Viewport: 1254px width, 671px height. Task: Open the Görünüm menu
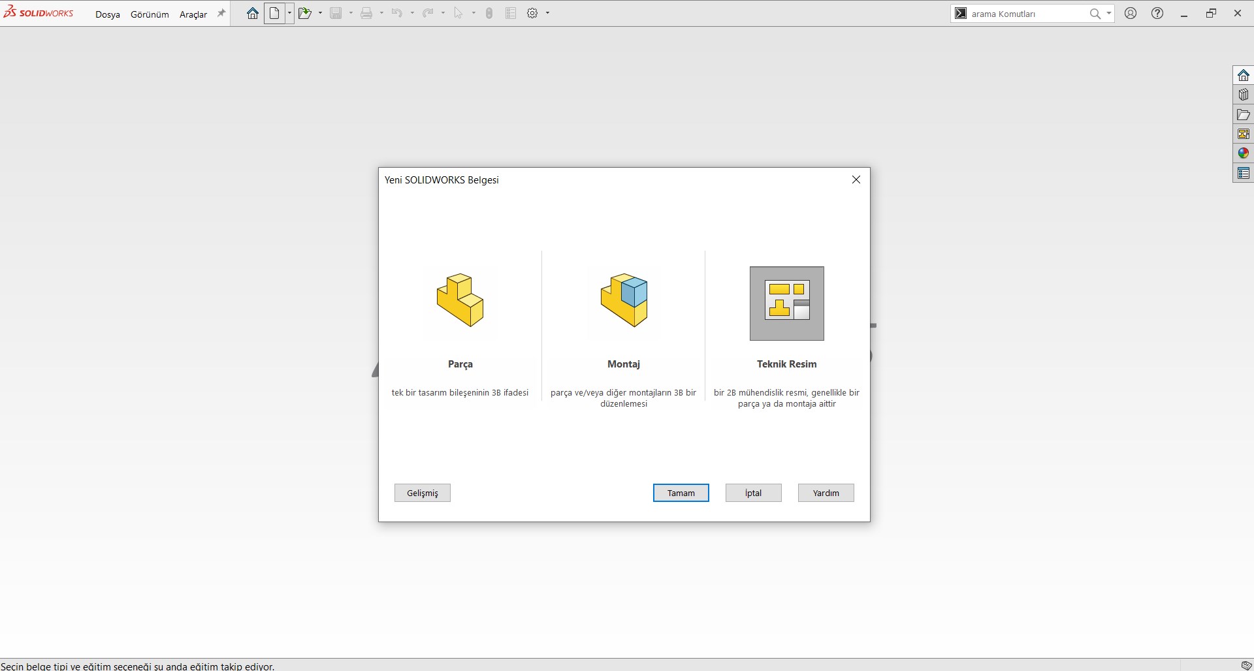(150, 14)
